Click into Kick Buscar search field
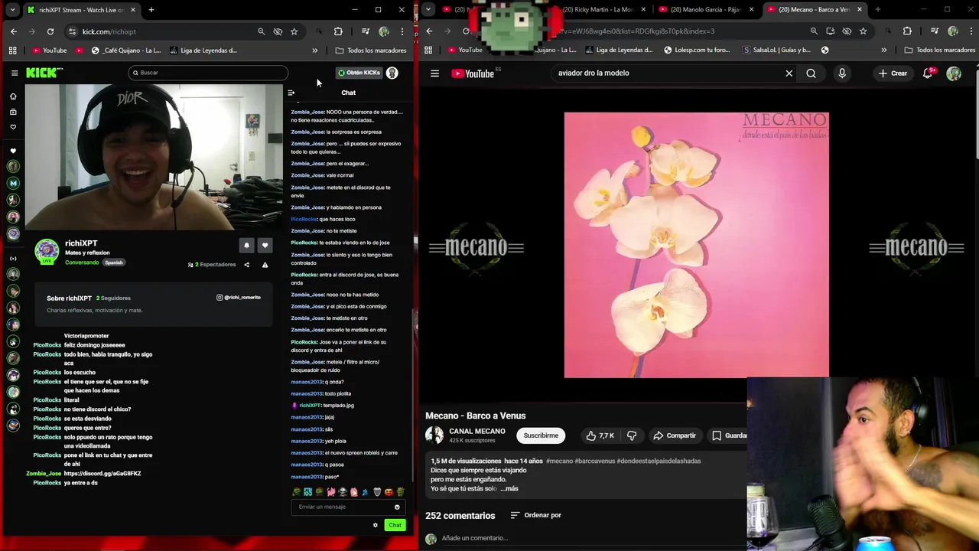 tap(208, 73)
